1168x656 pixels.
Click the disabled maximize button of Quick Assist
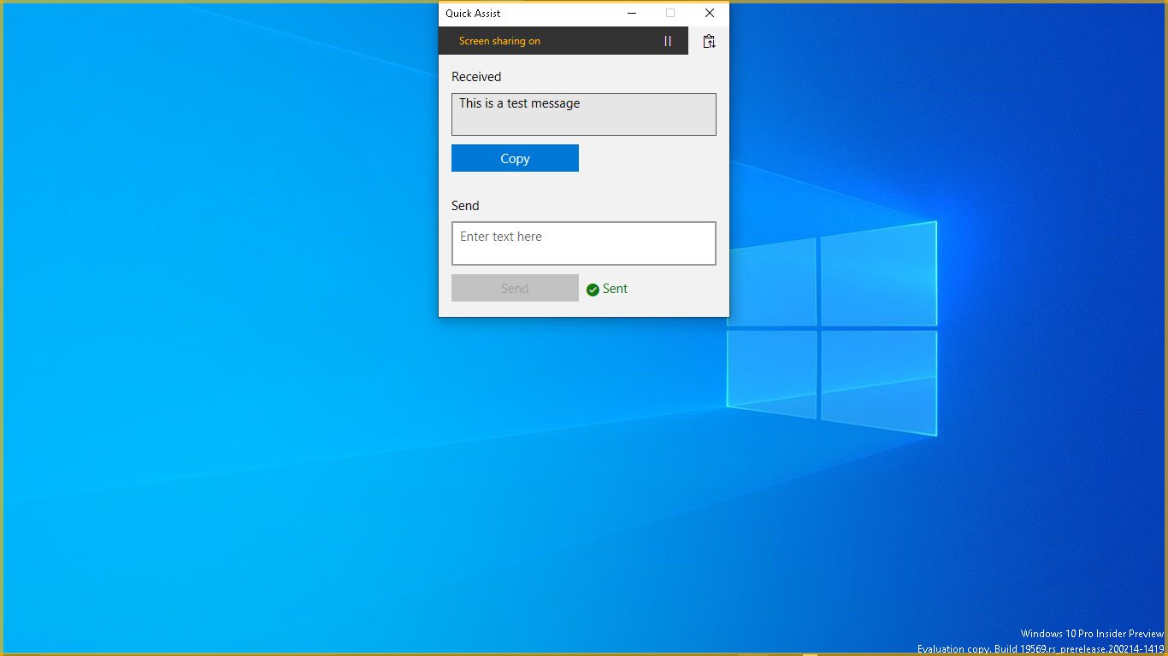coord(670,14)
